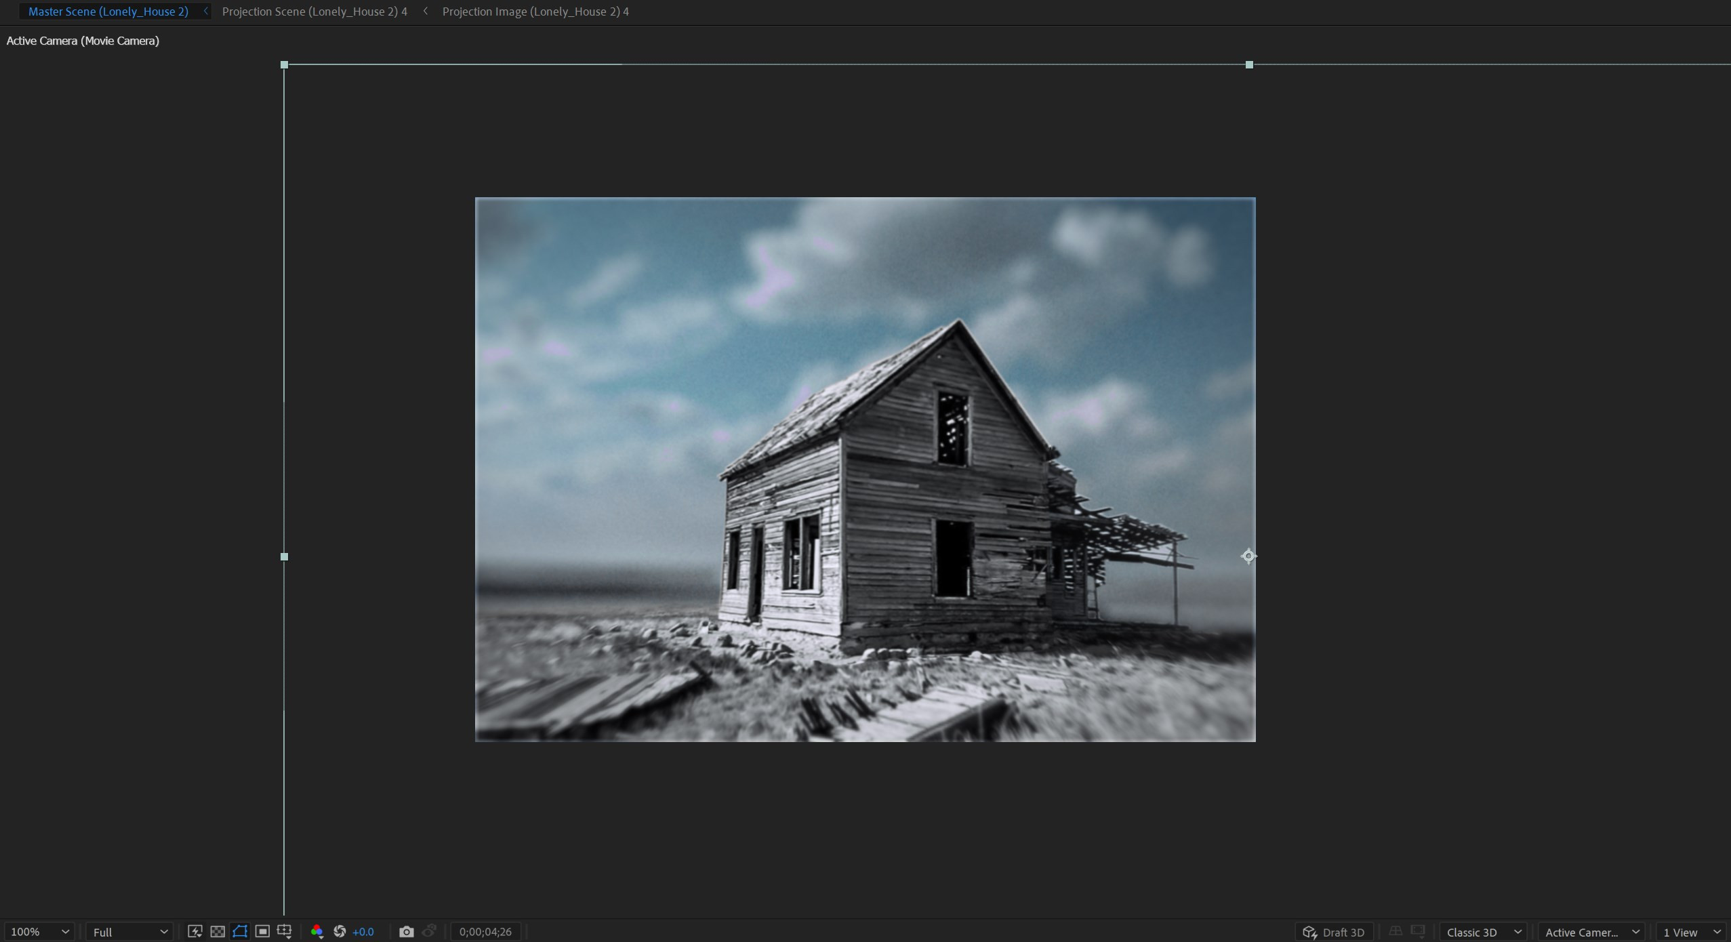This screenshot has height=942, width=1731.
Task: Switch to Projection Scene (Lonely_House 2) 4 tab
Action: tap(314, 12)
